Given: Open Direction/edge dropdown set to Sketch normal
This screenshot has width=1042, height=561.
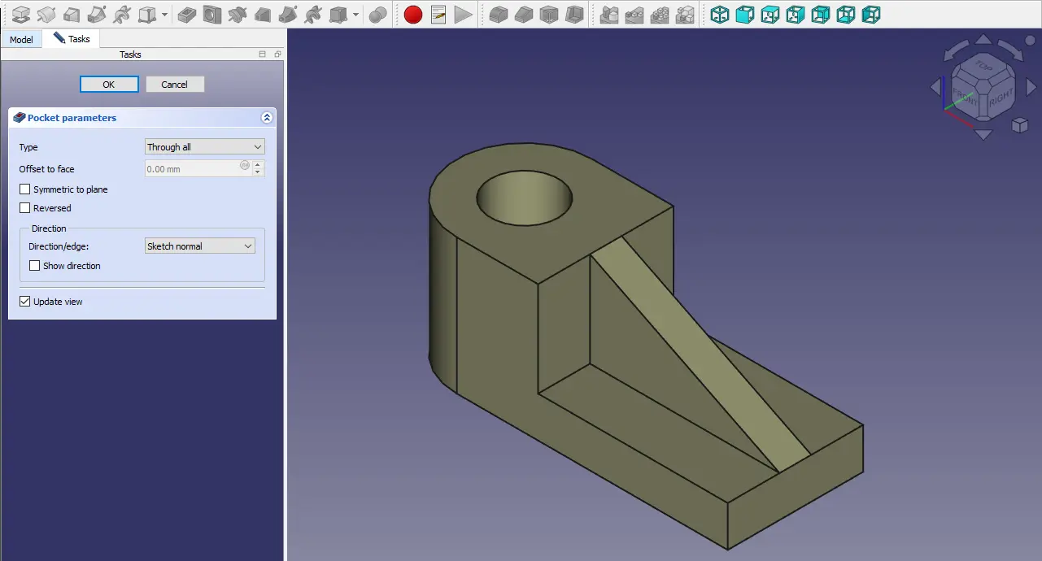Looking at the screenshot, I should tap(199, 246).
